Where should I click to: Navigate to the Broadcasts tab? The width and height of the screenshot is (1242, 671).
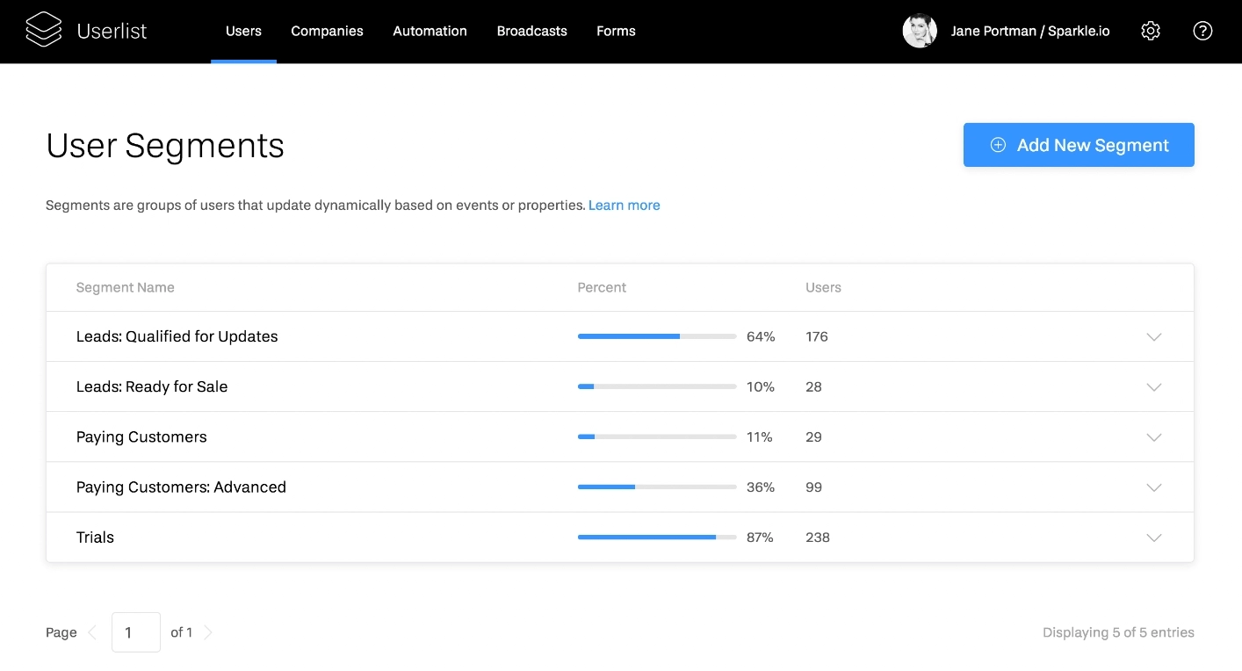[x=531, y=31]
